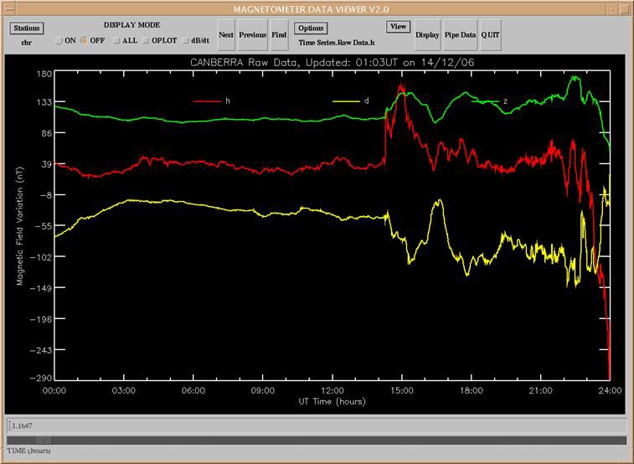
Task: Open the Stations selection list
Action: click(26, 28)
